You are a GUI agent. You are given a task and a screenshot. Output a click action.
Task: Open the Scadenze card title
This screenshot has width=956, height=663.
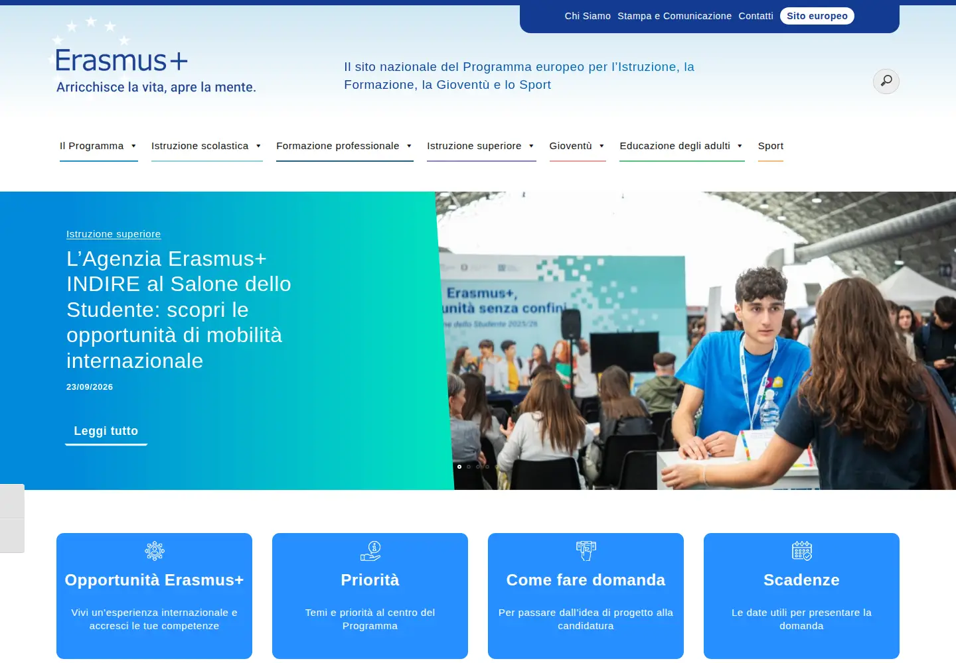tap(801, 580)
